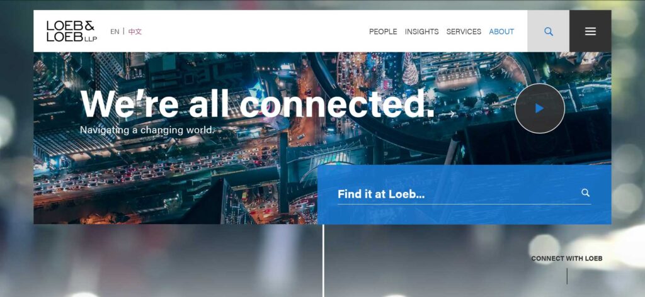Open the header search magnifier icon
This screenshot has height=297, width=645.
click(x=549, y=31)
